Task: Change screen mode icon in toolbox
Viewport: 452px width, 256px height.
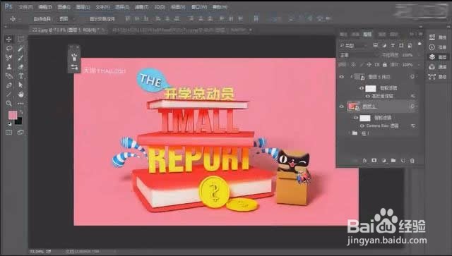Action: [20, 133]
